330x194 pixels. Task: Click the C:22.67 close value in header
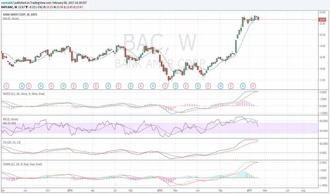78,7
